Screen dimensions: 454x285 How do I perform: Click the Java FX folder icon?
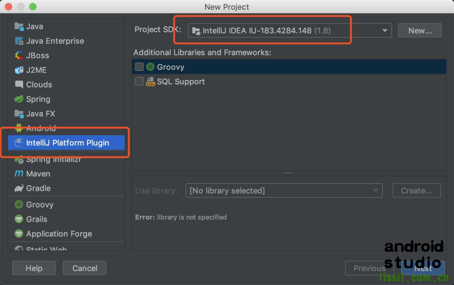pos(19,114)
